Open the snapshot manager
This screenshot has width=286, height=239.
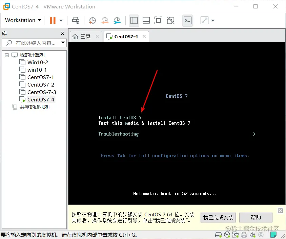[117, 20]
